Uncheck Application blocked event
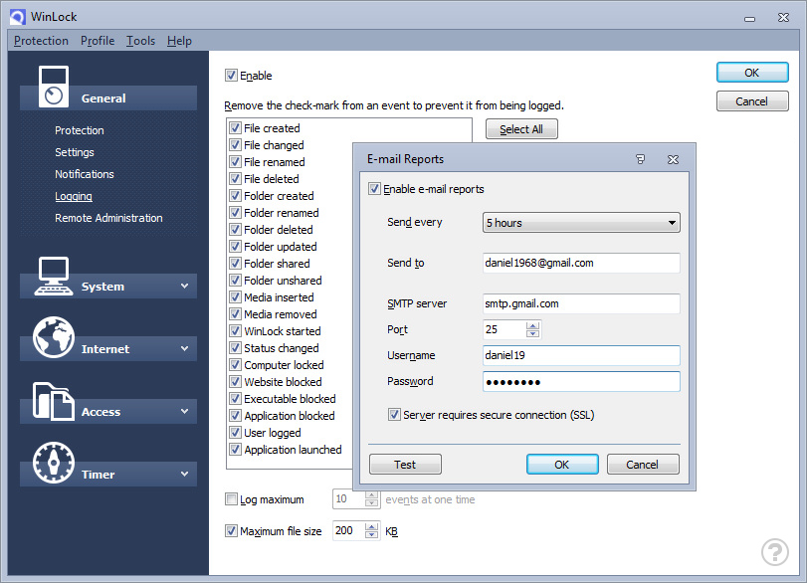 point(235,416)
